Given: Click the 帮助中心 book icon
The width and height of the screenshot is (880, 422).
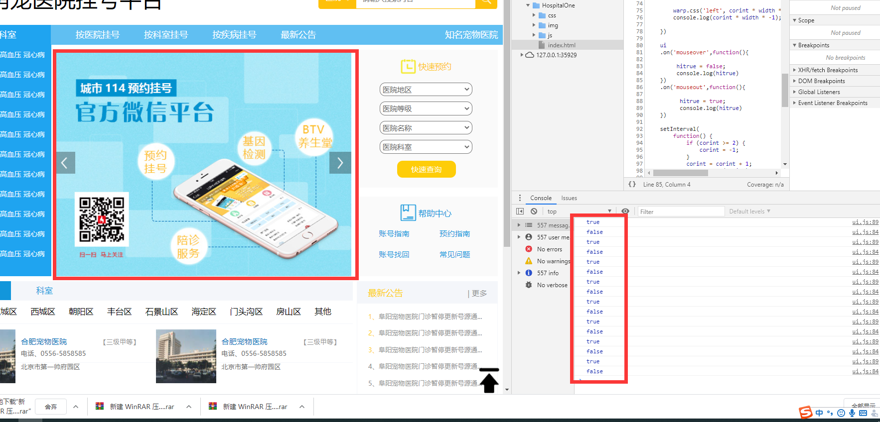Looking at the screenshot, I should (408, 213).
